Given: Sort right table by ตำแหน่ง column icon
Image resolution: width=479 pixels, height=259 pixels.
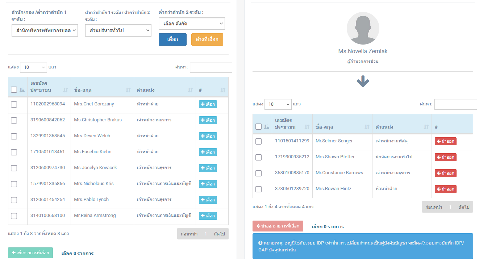Looking at the screenshot, I should (426, 127).
